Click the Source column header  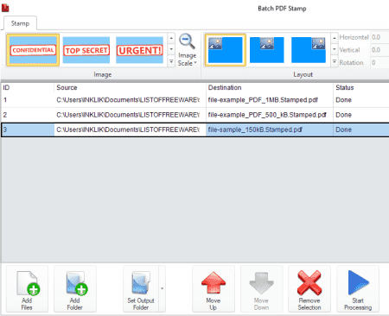point(130,87)
